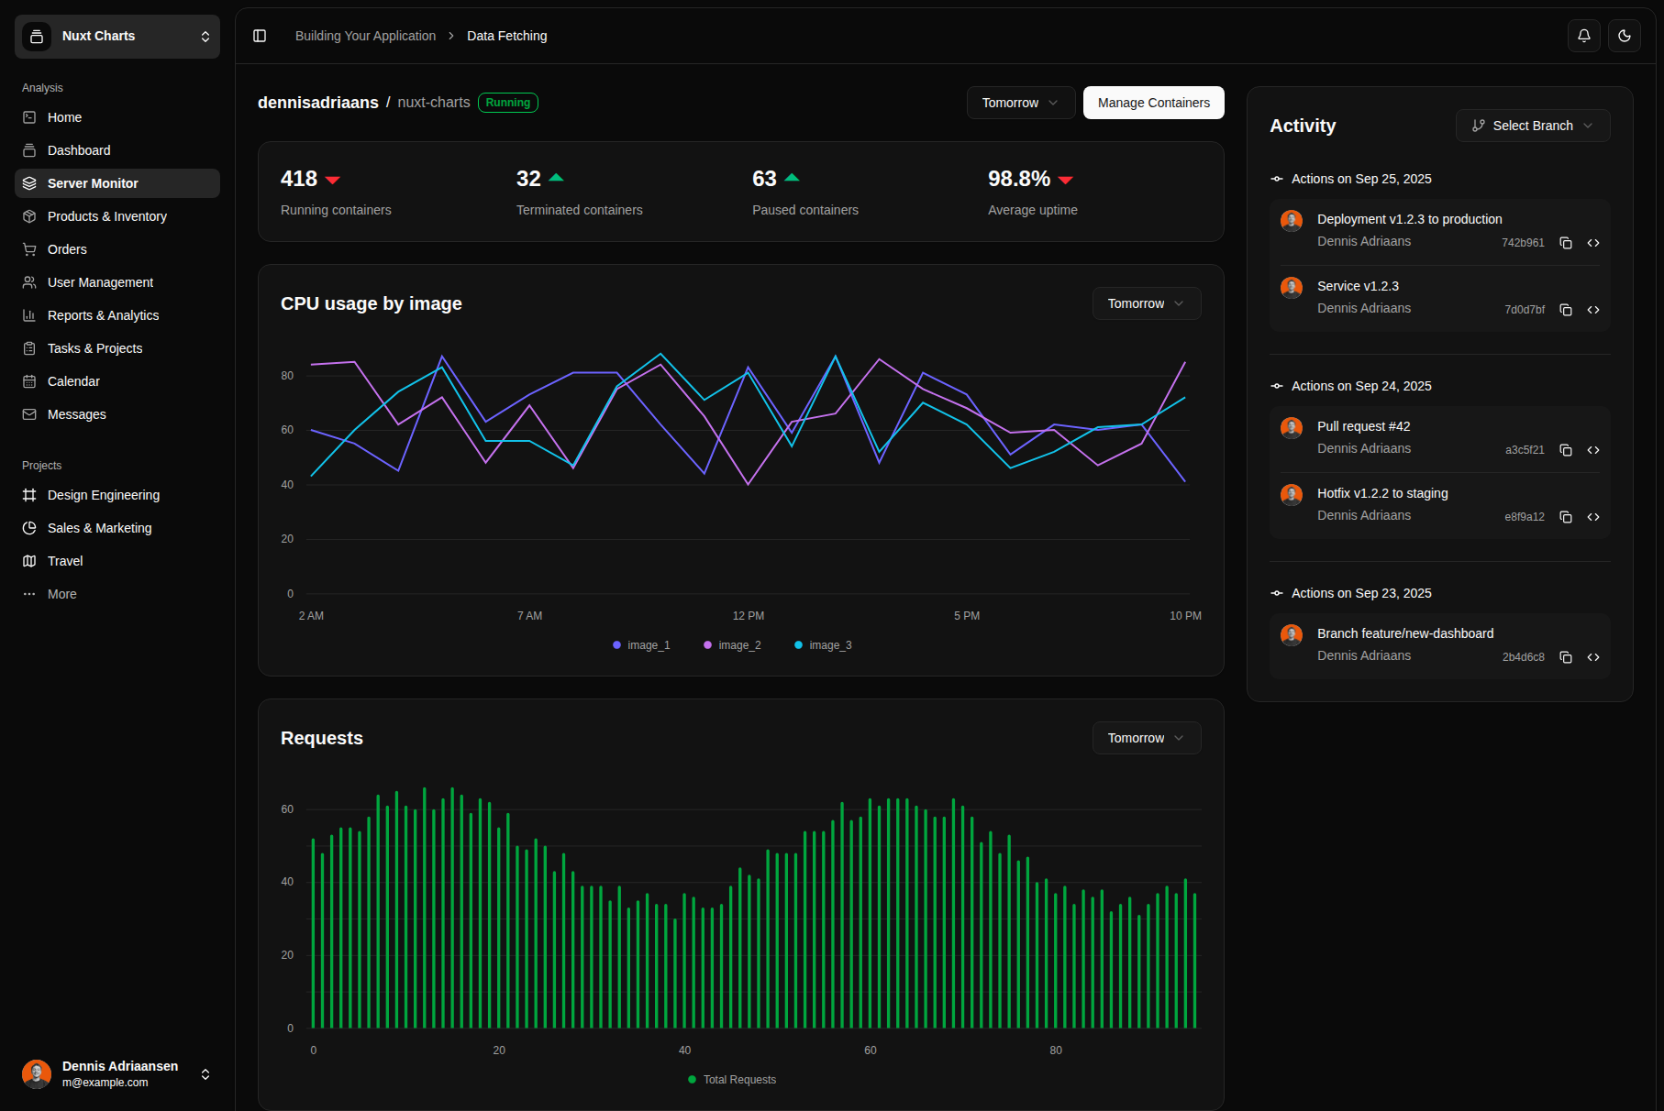Toggle dark mode with the moon icon
Viewport: 1664px width, 1111px height.
coord(1624,36)
